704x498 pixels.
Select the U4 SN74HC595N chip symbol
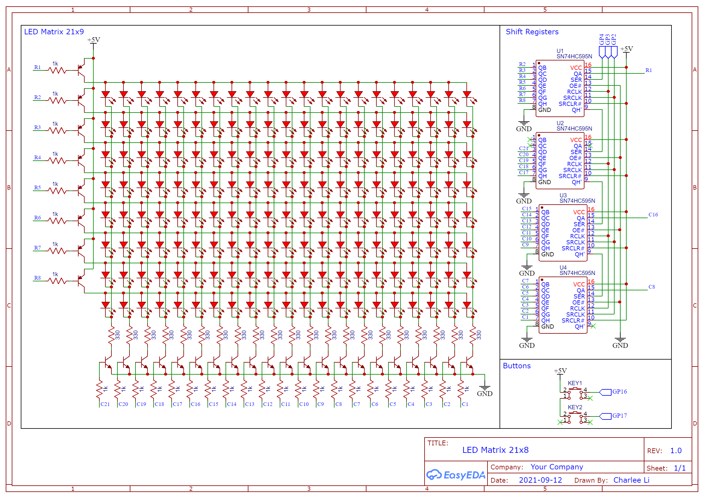(x=562, y=305)
